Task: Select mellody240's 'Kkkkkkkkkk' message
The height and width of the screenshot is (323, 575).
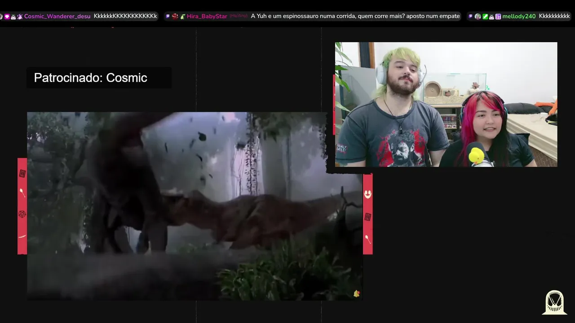Action: (x=554, y=16)
